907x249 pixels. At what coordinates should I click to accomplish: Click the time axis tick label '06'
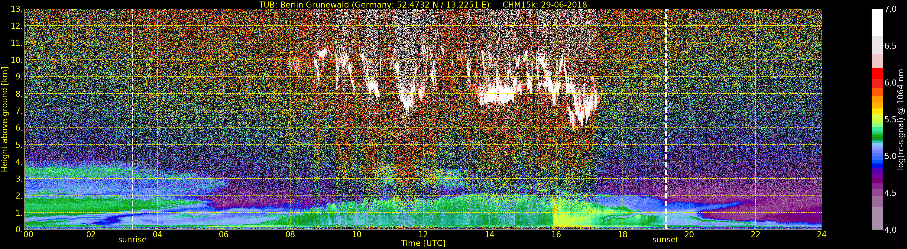point(224,234)
